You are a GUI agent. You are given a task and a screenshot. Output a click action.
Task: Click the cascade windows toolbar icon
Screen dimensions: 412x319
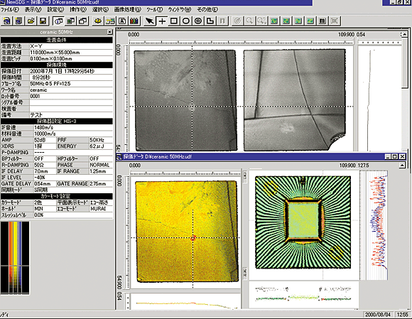tap(83, 21)
